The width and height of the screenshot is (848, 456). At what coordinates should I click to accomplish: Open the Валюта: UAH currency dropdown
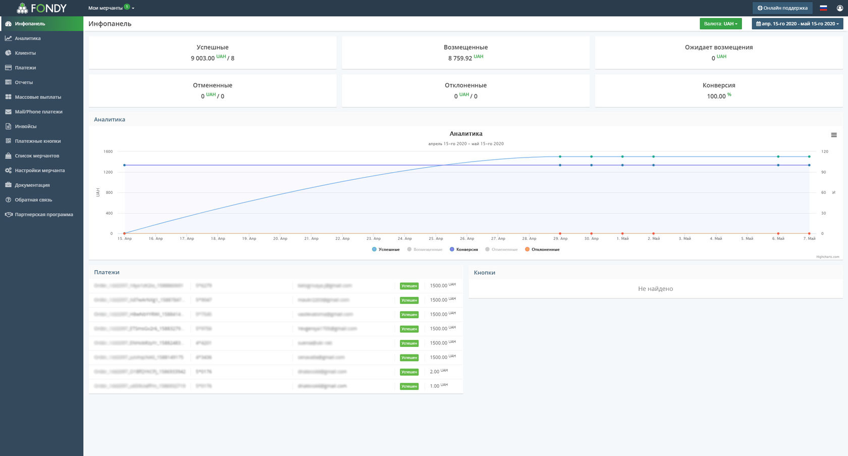click(x=720, y=24)
